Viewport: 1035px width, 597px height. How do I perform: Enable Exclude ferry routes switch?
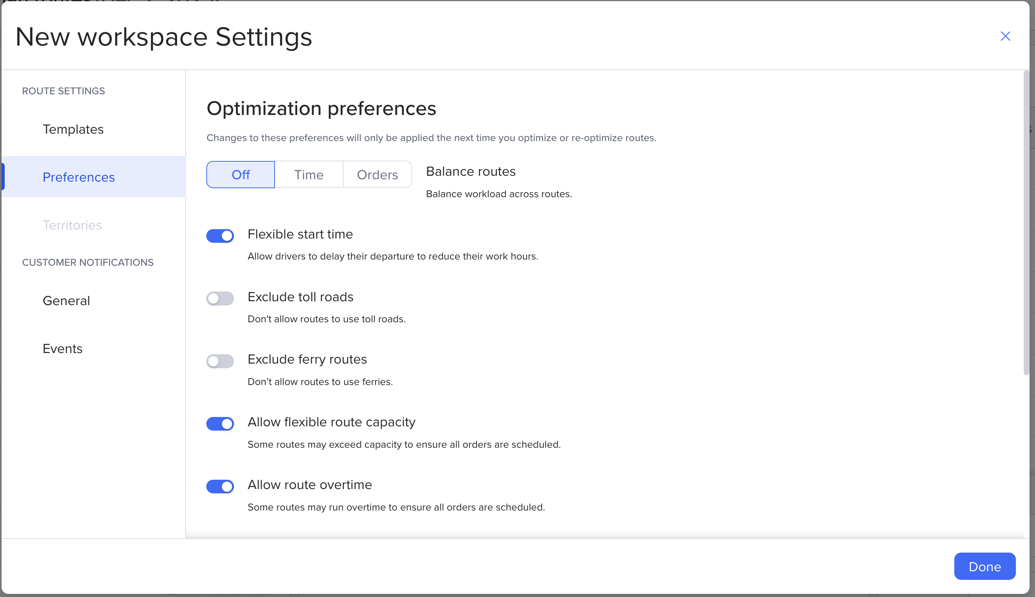pyautogui.click(x=220, y=361)
